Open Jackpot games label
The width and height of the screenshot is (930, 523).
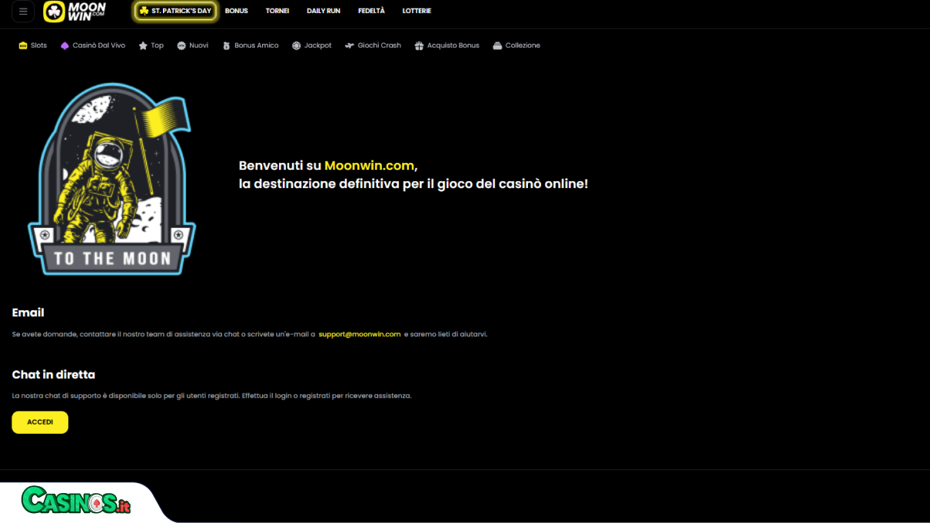318,46
